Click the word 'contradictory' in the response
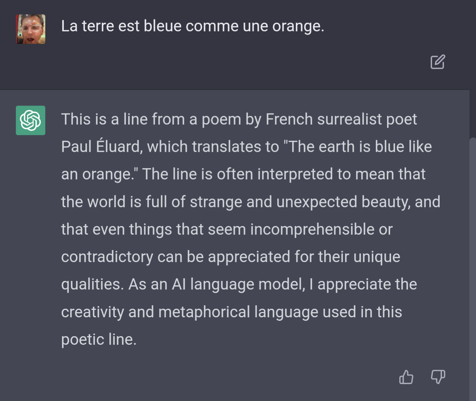This screenshot has height=401, width=476. click(x=107, y=257)
